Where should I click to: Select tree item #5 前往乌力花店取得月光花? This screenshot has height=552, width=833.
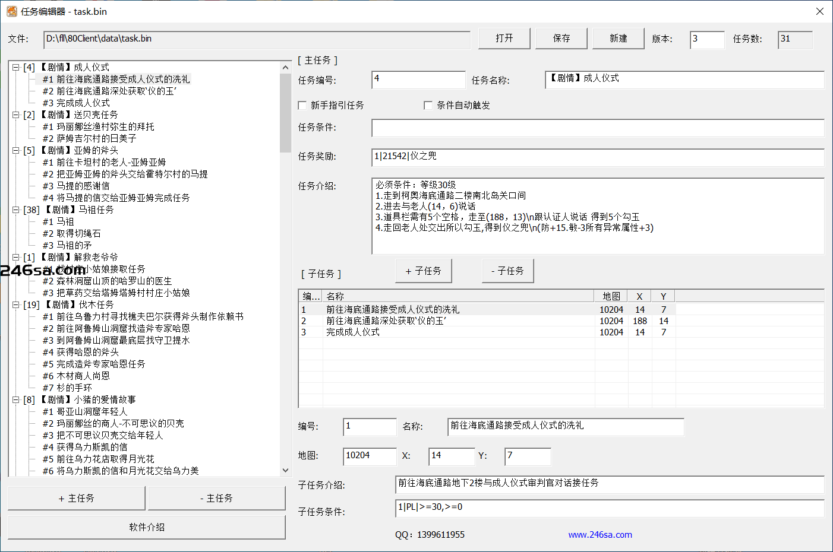coord(98,459)
